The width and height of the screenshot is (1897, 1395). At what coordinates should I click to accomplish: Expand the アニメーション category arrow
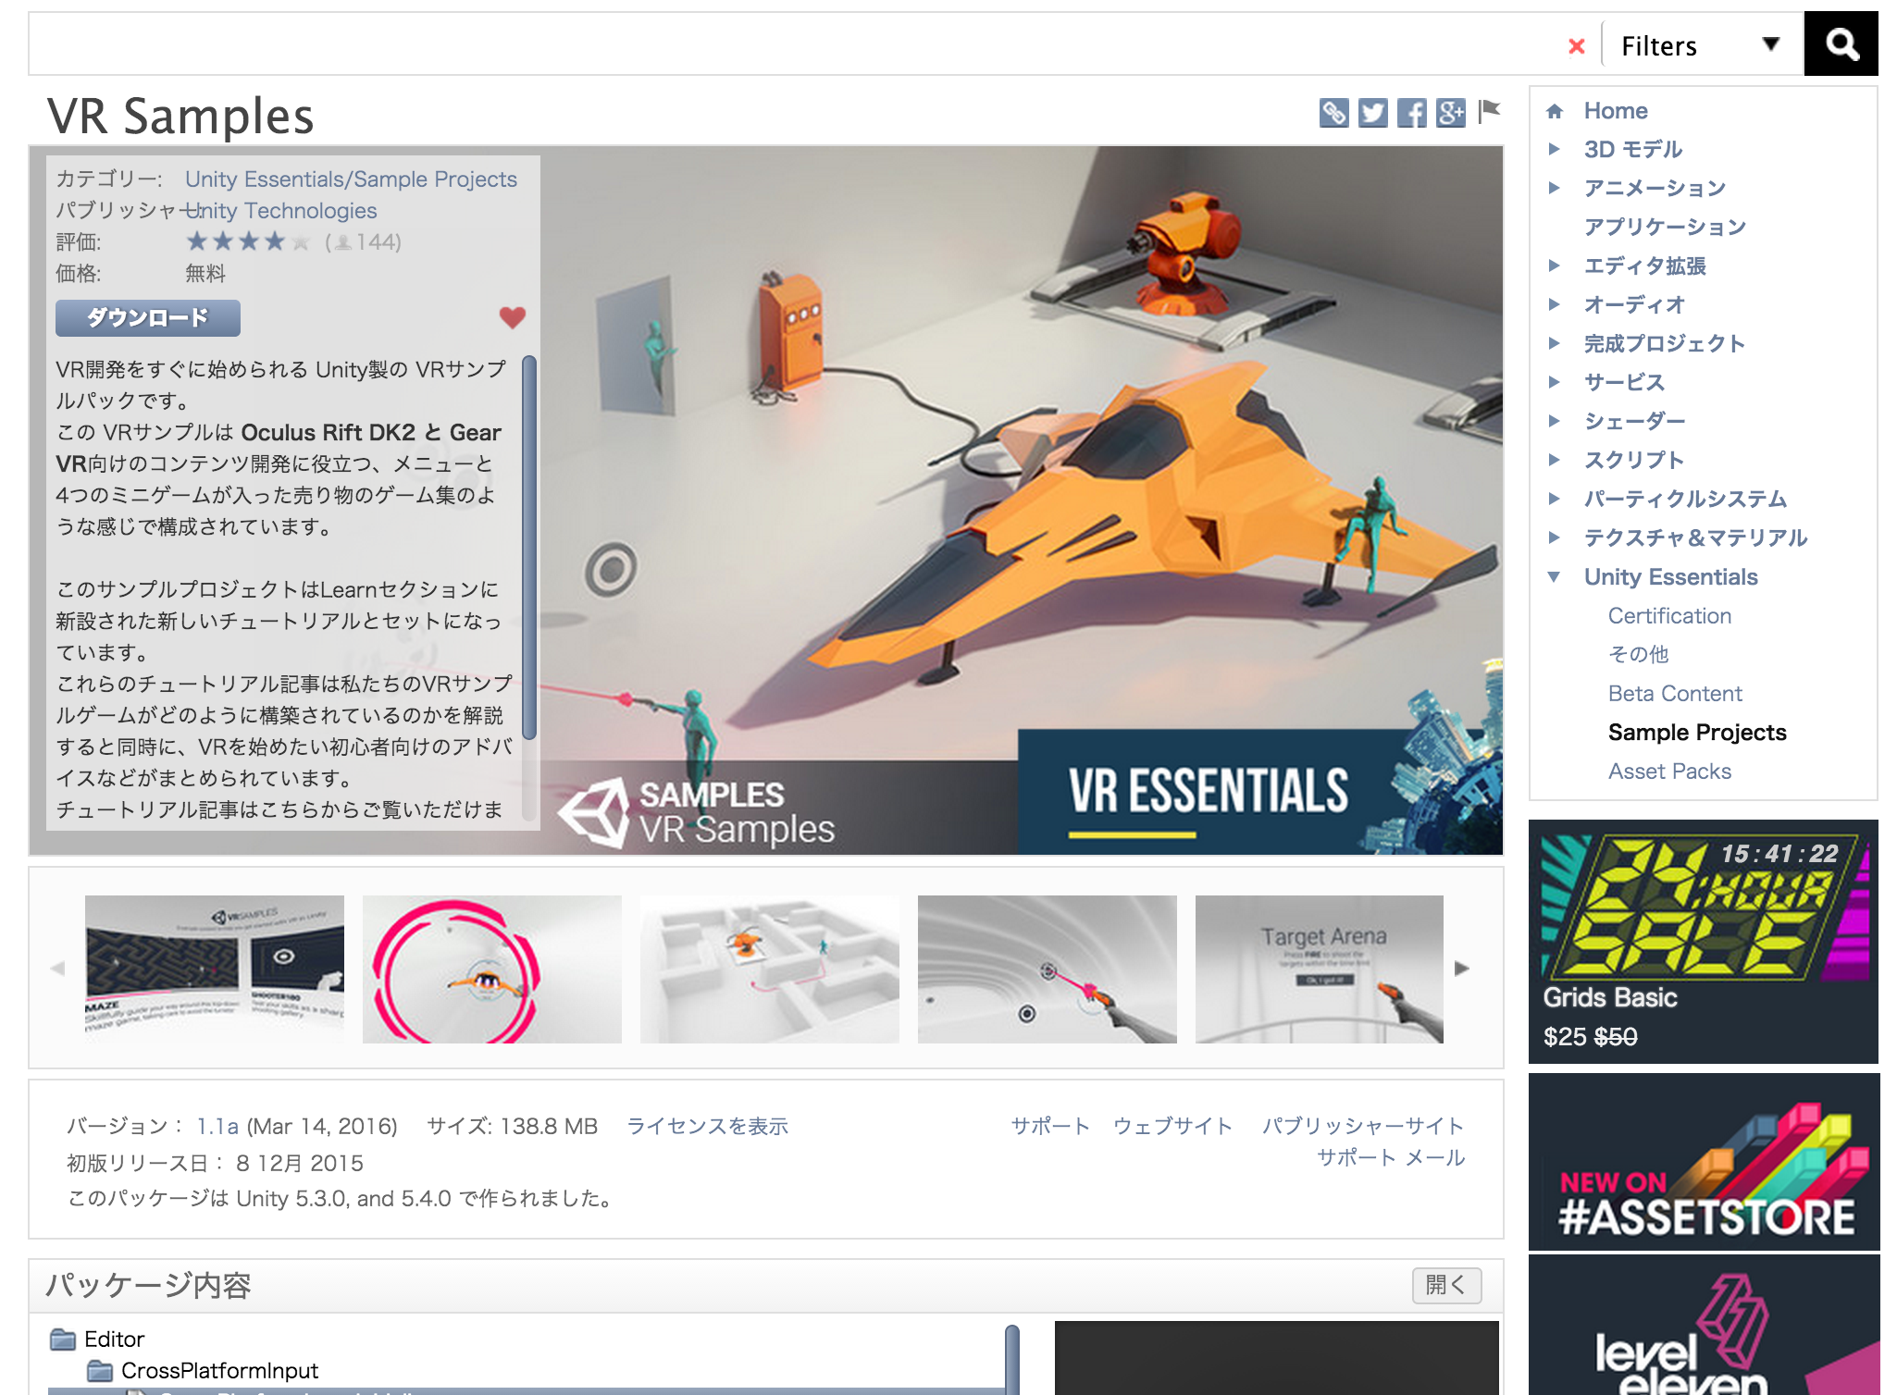(x=1555, y=187)
